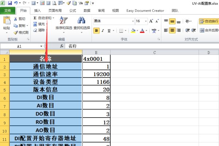Viewport: 219px width, 146px height.
Task: Click the 合并后居中 Merge and Center button
Action: (209, 30)
